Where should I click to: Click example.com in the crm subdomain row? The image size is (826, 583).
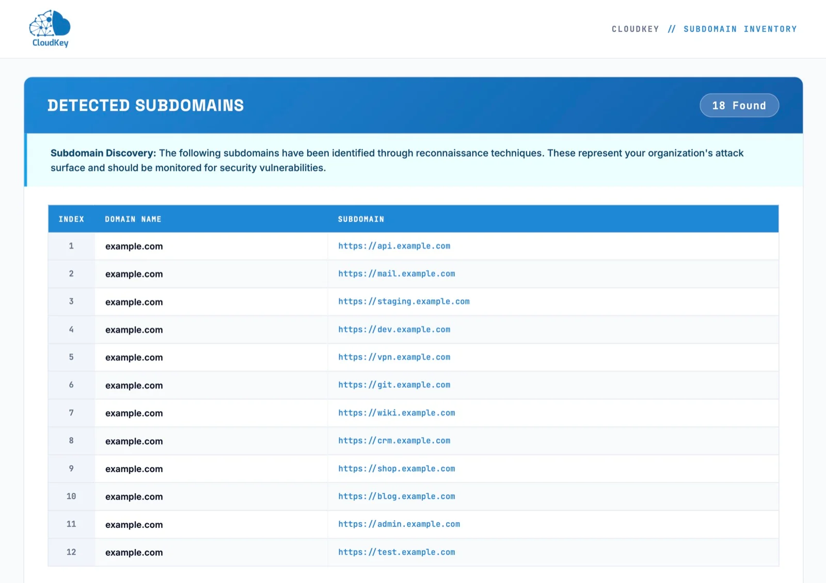134,442
